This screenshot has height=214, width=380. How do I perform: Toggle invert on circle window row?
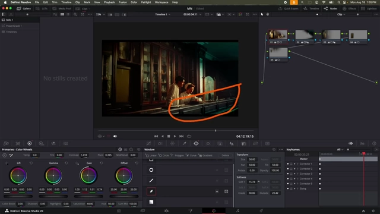217,170
